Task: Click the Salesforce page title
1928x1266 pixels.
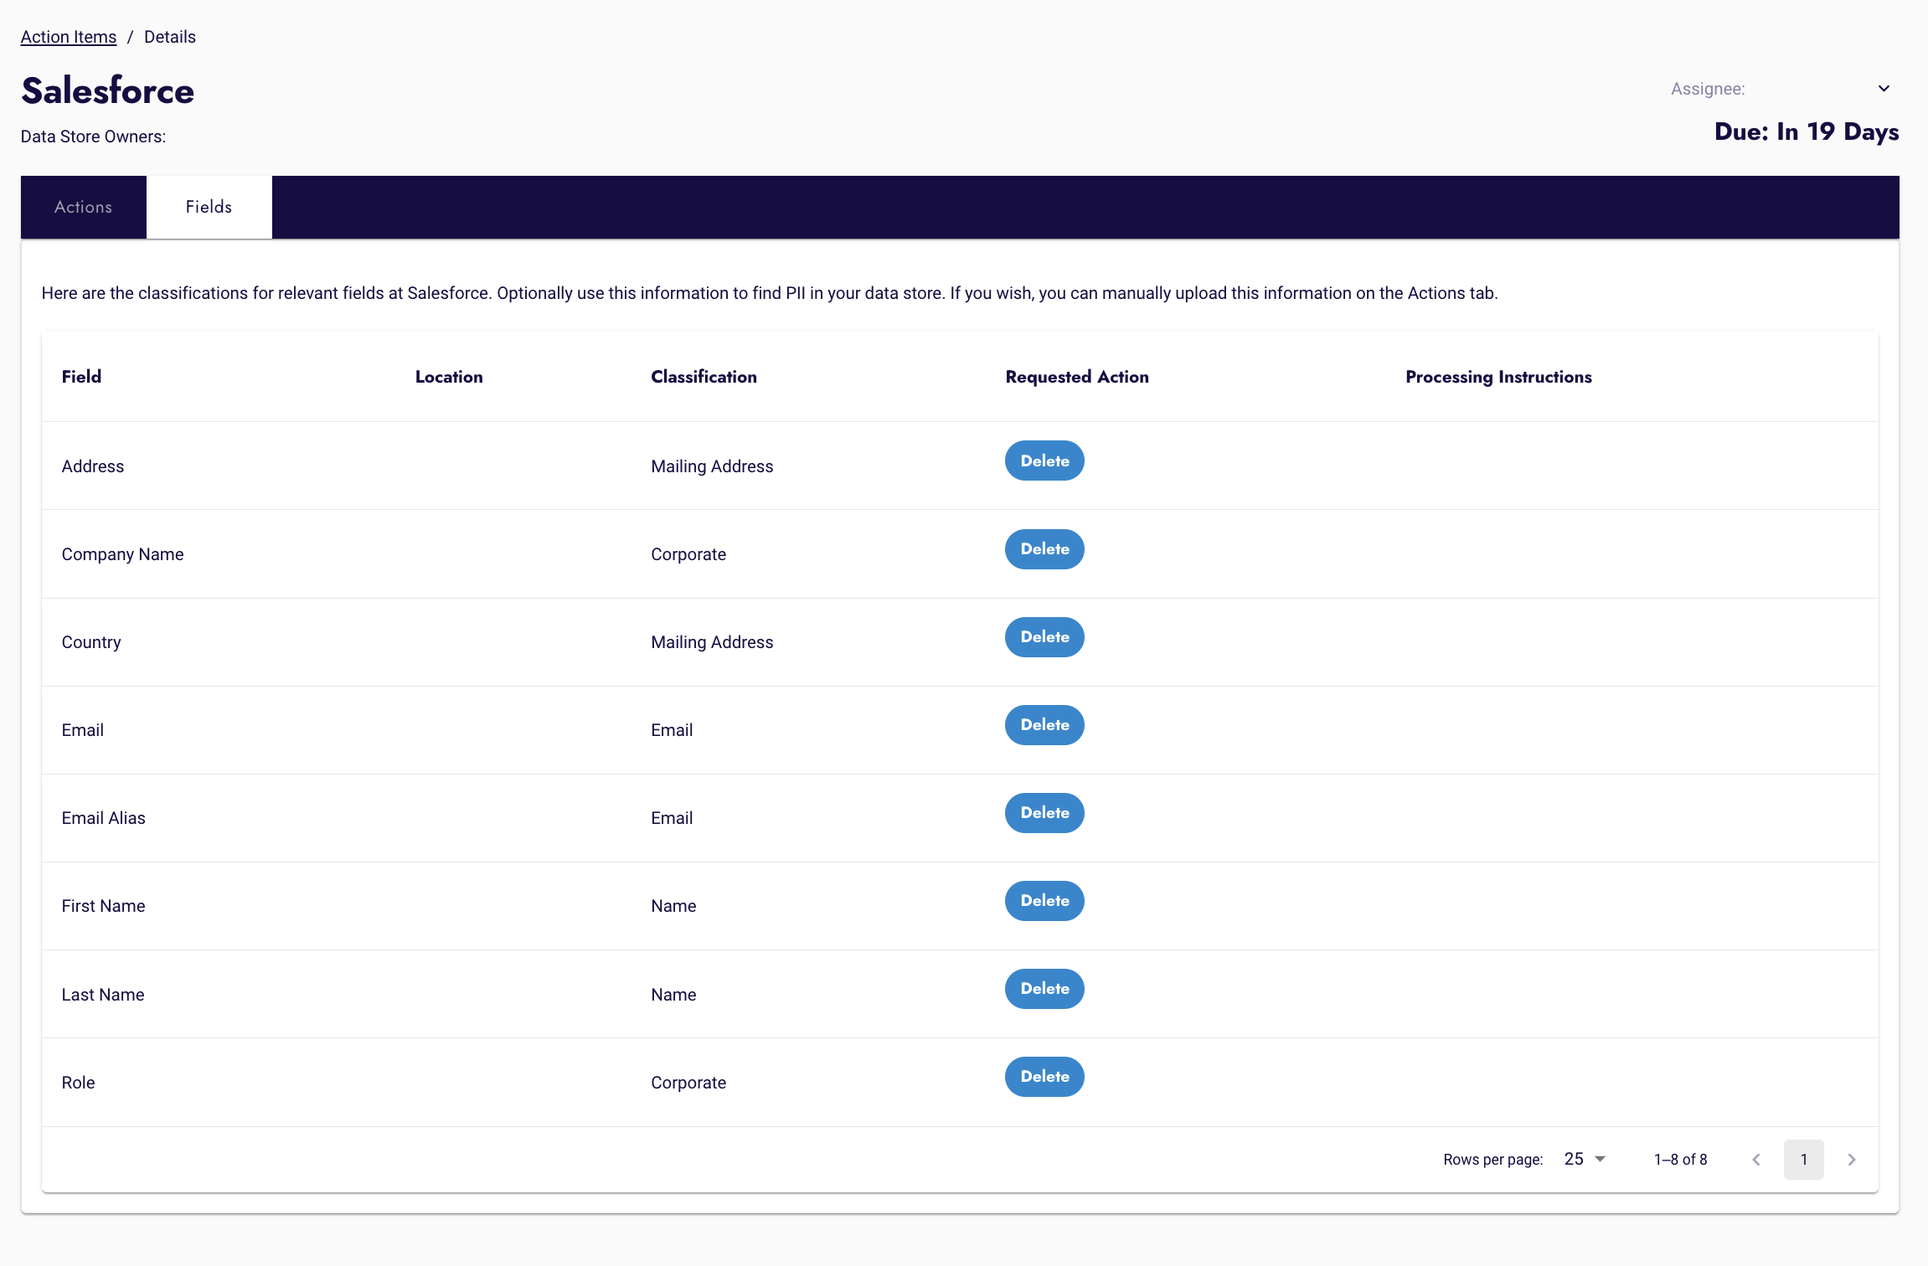Action: [107, 90]
